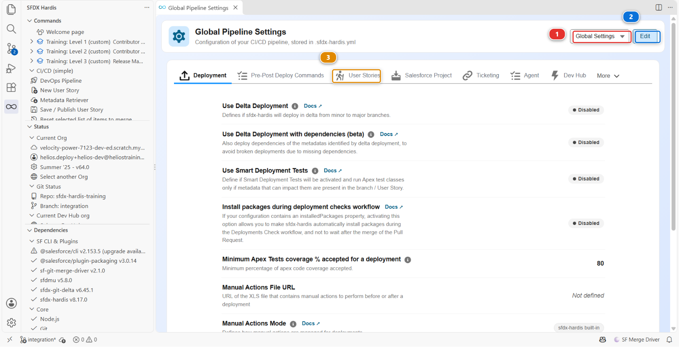The image size is (679, 347).
Task: Collapse the Dependencies section
Action: click(30, 230)
